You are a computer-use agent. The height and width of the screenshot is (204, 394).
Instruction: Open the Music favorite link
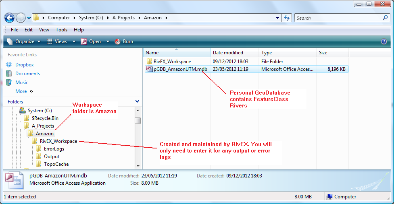22,82
